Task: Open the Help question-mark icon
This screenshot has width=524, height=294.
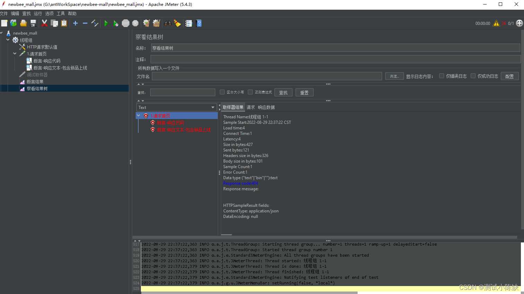Action: [x=199, y=23]
